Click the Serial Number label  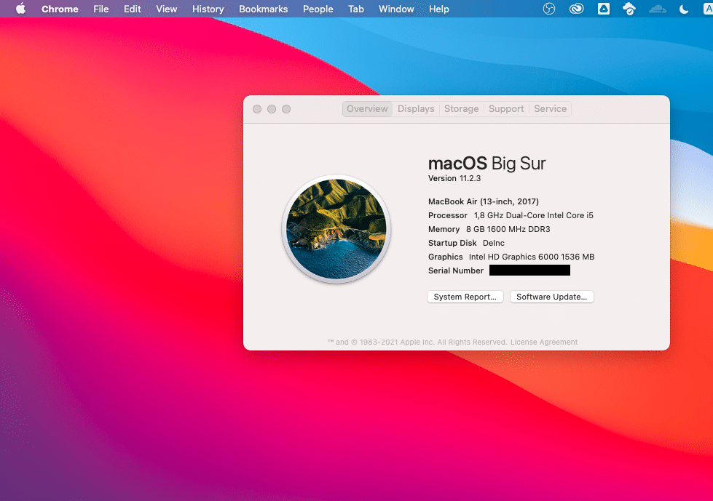456,271
